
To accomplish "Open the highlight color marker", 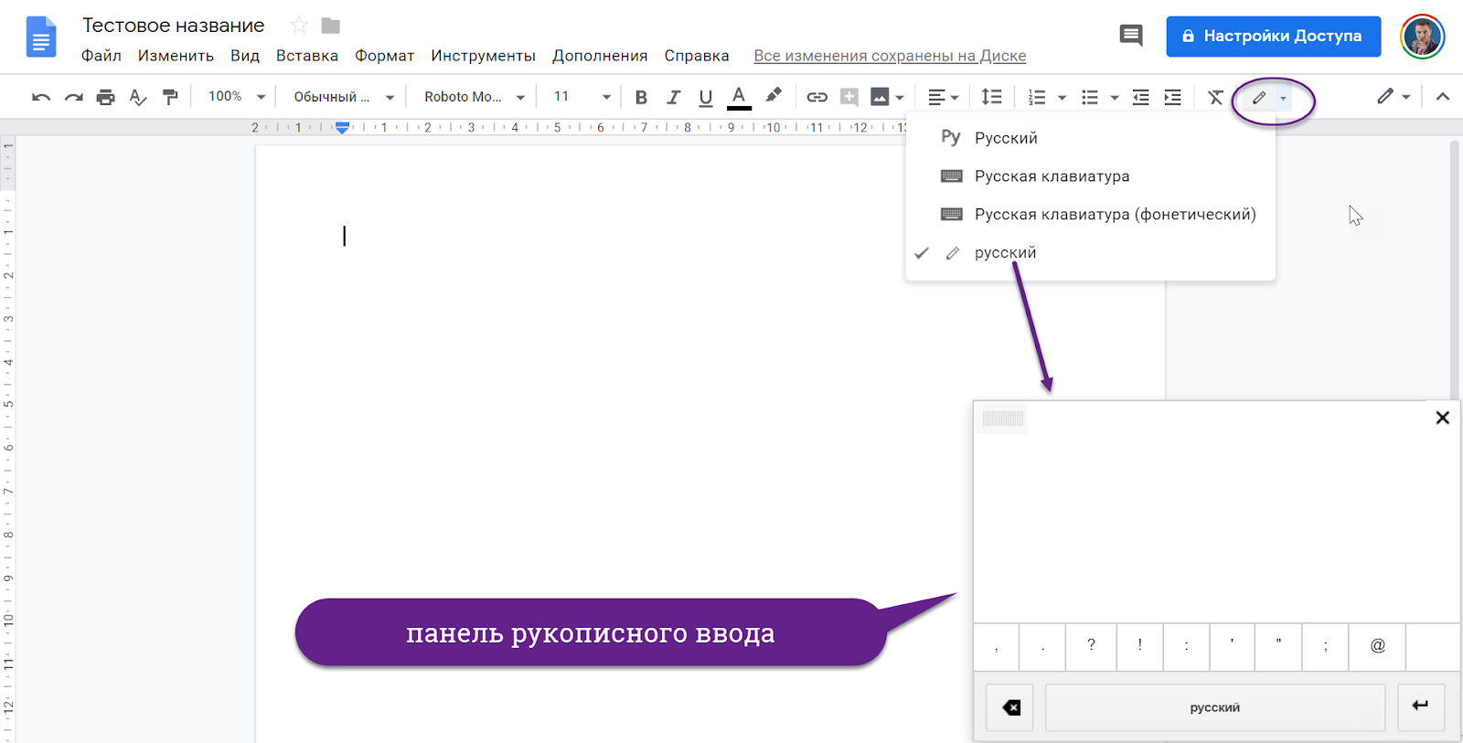I will (x=774, y=95).
